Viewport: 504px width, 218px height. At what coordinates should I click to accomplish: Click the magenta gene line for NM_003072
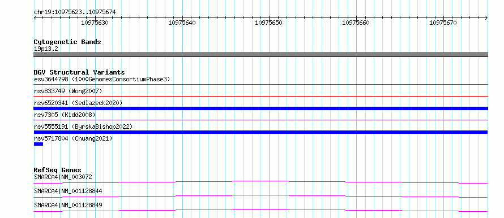click(260, 182)
